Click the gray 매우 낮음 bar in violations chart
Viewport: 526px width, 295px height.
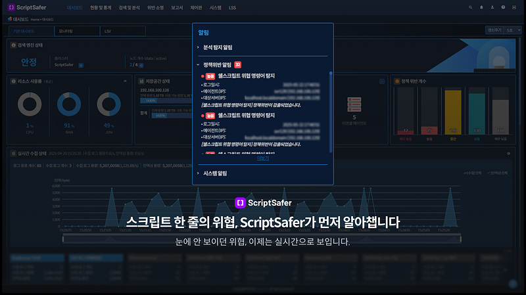[500, 117]
